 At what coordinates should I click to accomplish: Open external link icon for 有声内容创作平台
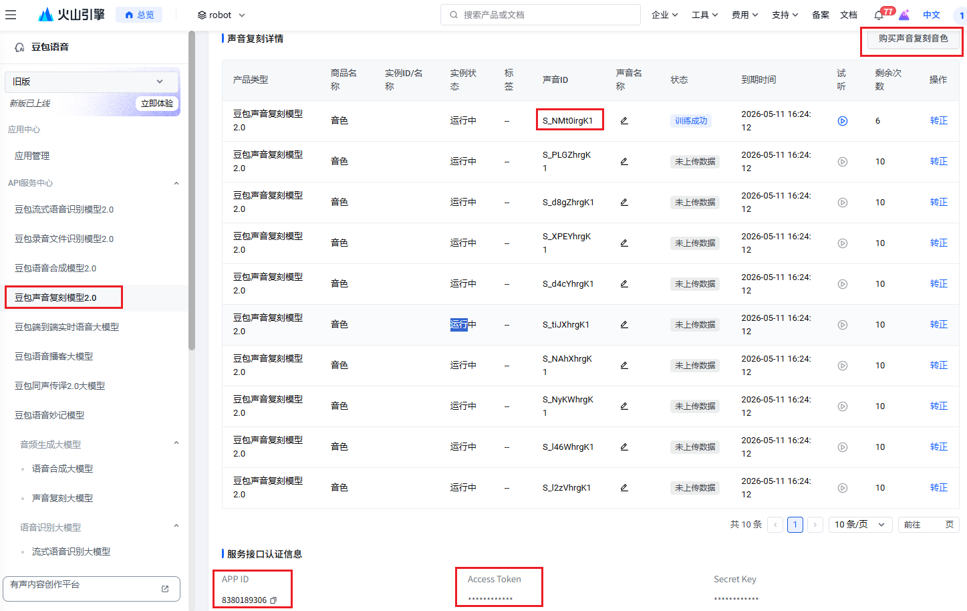click(165, 589)
